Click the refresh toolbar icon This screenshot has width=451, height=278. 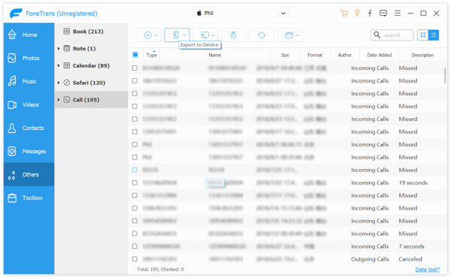pyautogui.click(x=262, y=35)
